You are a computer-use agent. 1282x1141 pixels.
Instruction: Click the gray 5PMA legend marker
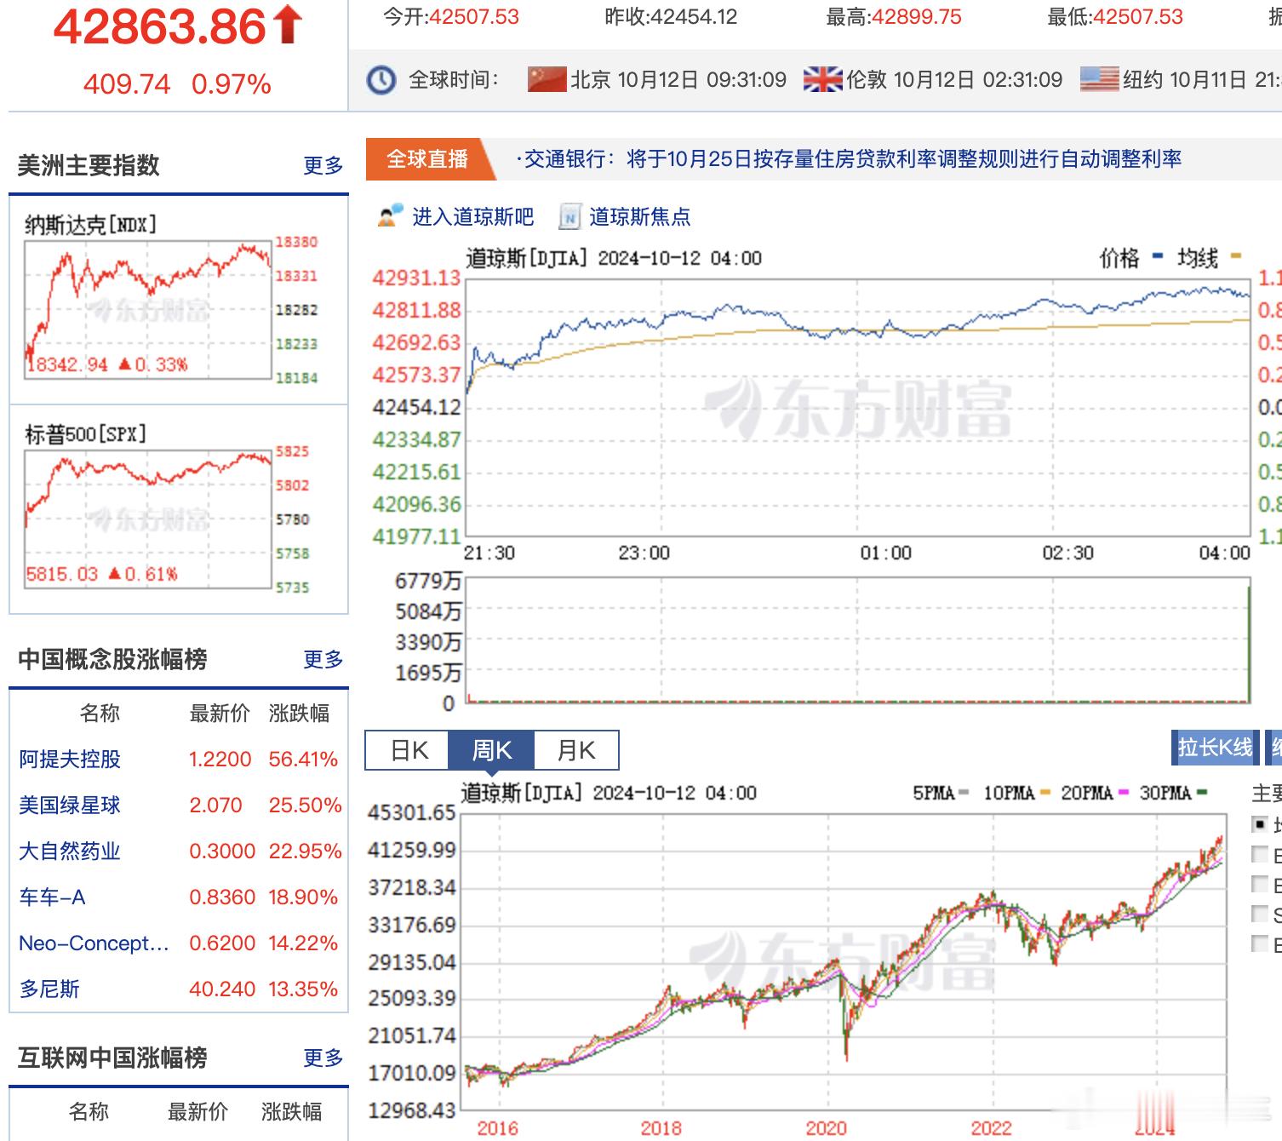(964, 793)
